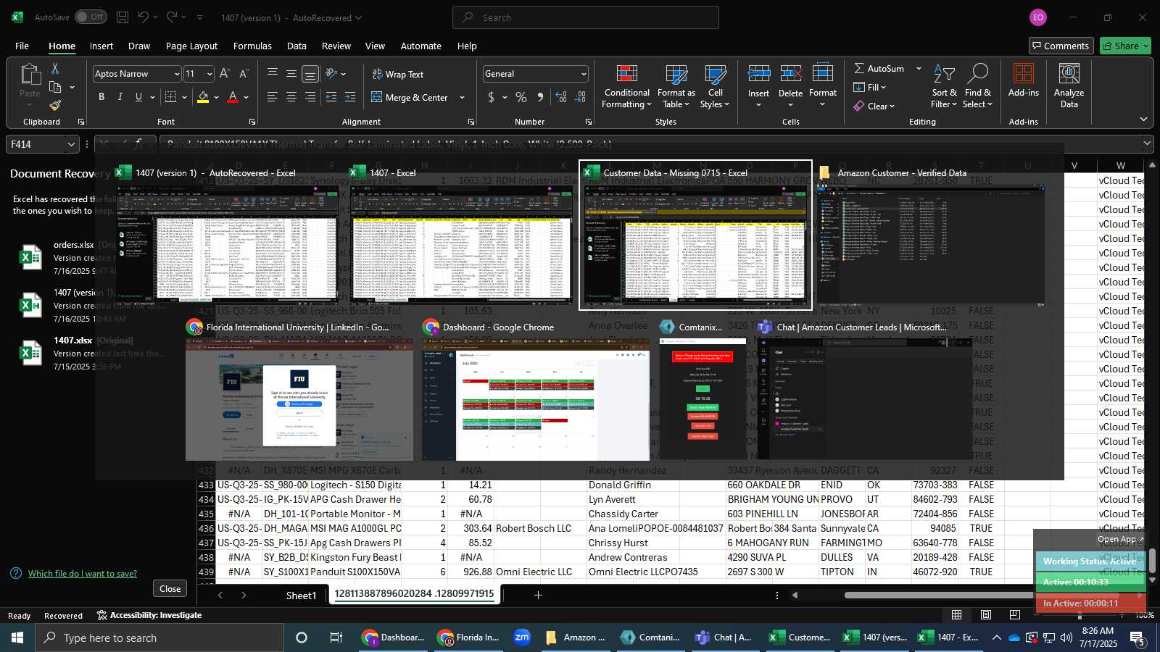Click Delete cells icon
The image size is (1160, 652).
[x=790, y=74]
